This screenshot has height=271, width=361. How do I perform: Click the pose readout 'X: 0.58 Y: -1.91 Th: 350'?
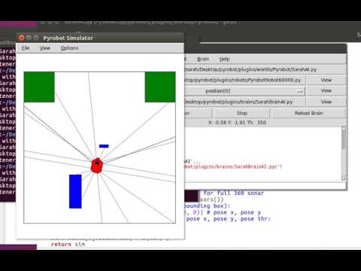(x=237, y=123)
